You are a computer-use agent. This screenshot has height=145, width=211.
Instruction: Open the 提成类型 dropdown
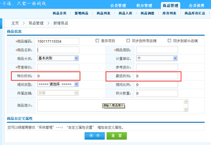(x=58, y=84)
